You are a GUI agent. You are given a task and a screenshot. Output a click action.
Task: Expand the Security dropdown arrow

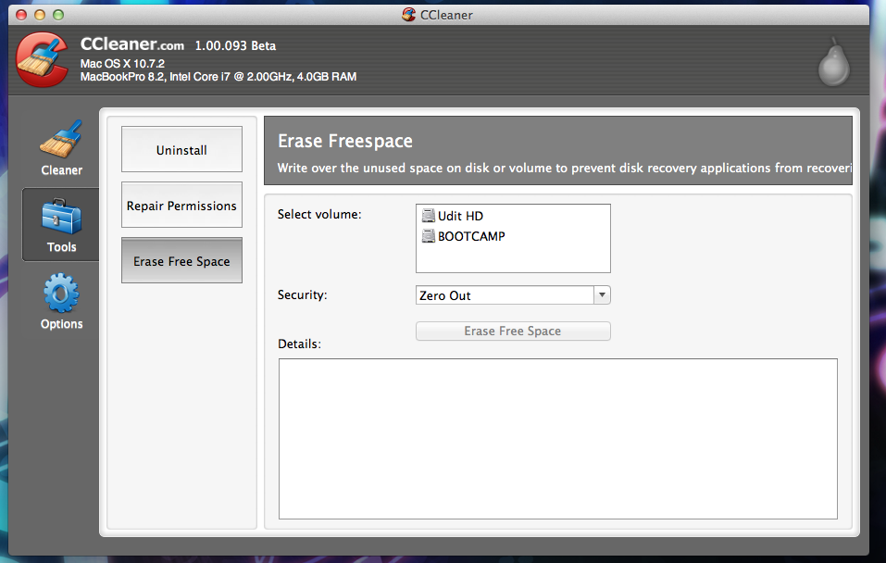tap(603, 295)
